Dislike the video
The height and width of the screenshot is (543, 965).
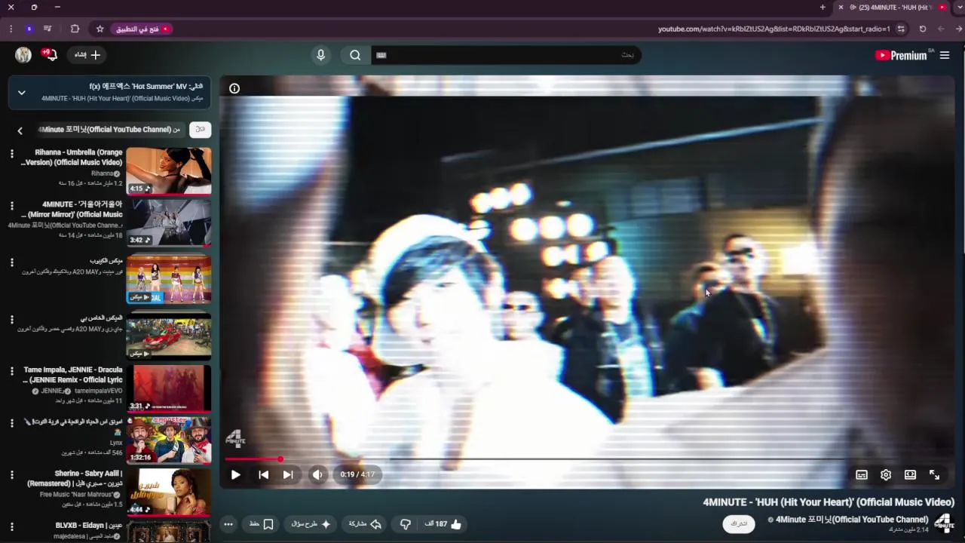coord(405,524)
